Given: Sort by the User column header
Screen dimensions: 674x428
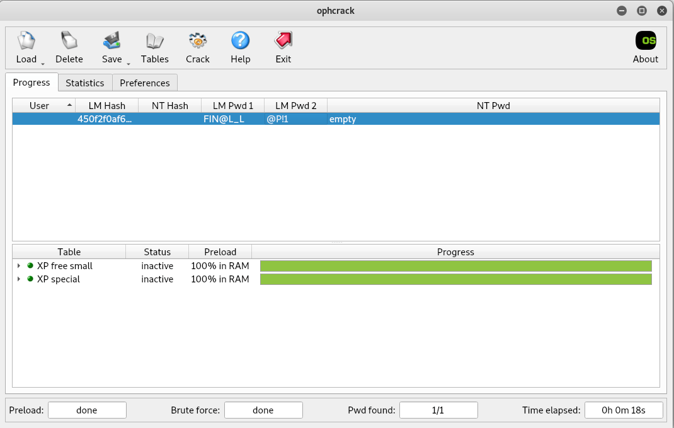Looking at the screenshot, I should tap(39, 105).
